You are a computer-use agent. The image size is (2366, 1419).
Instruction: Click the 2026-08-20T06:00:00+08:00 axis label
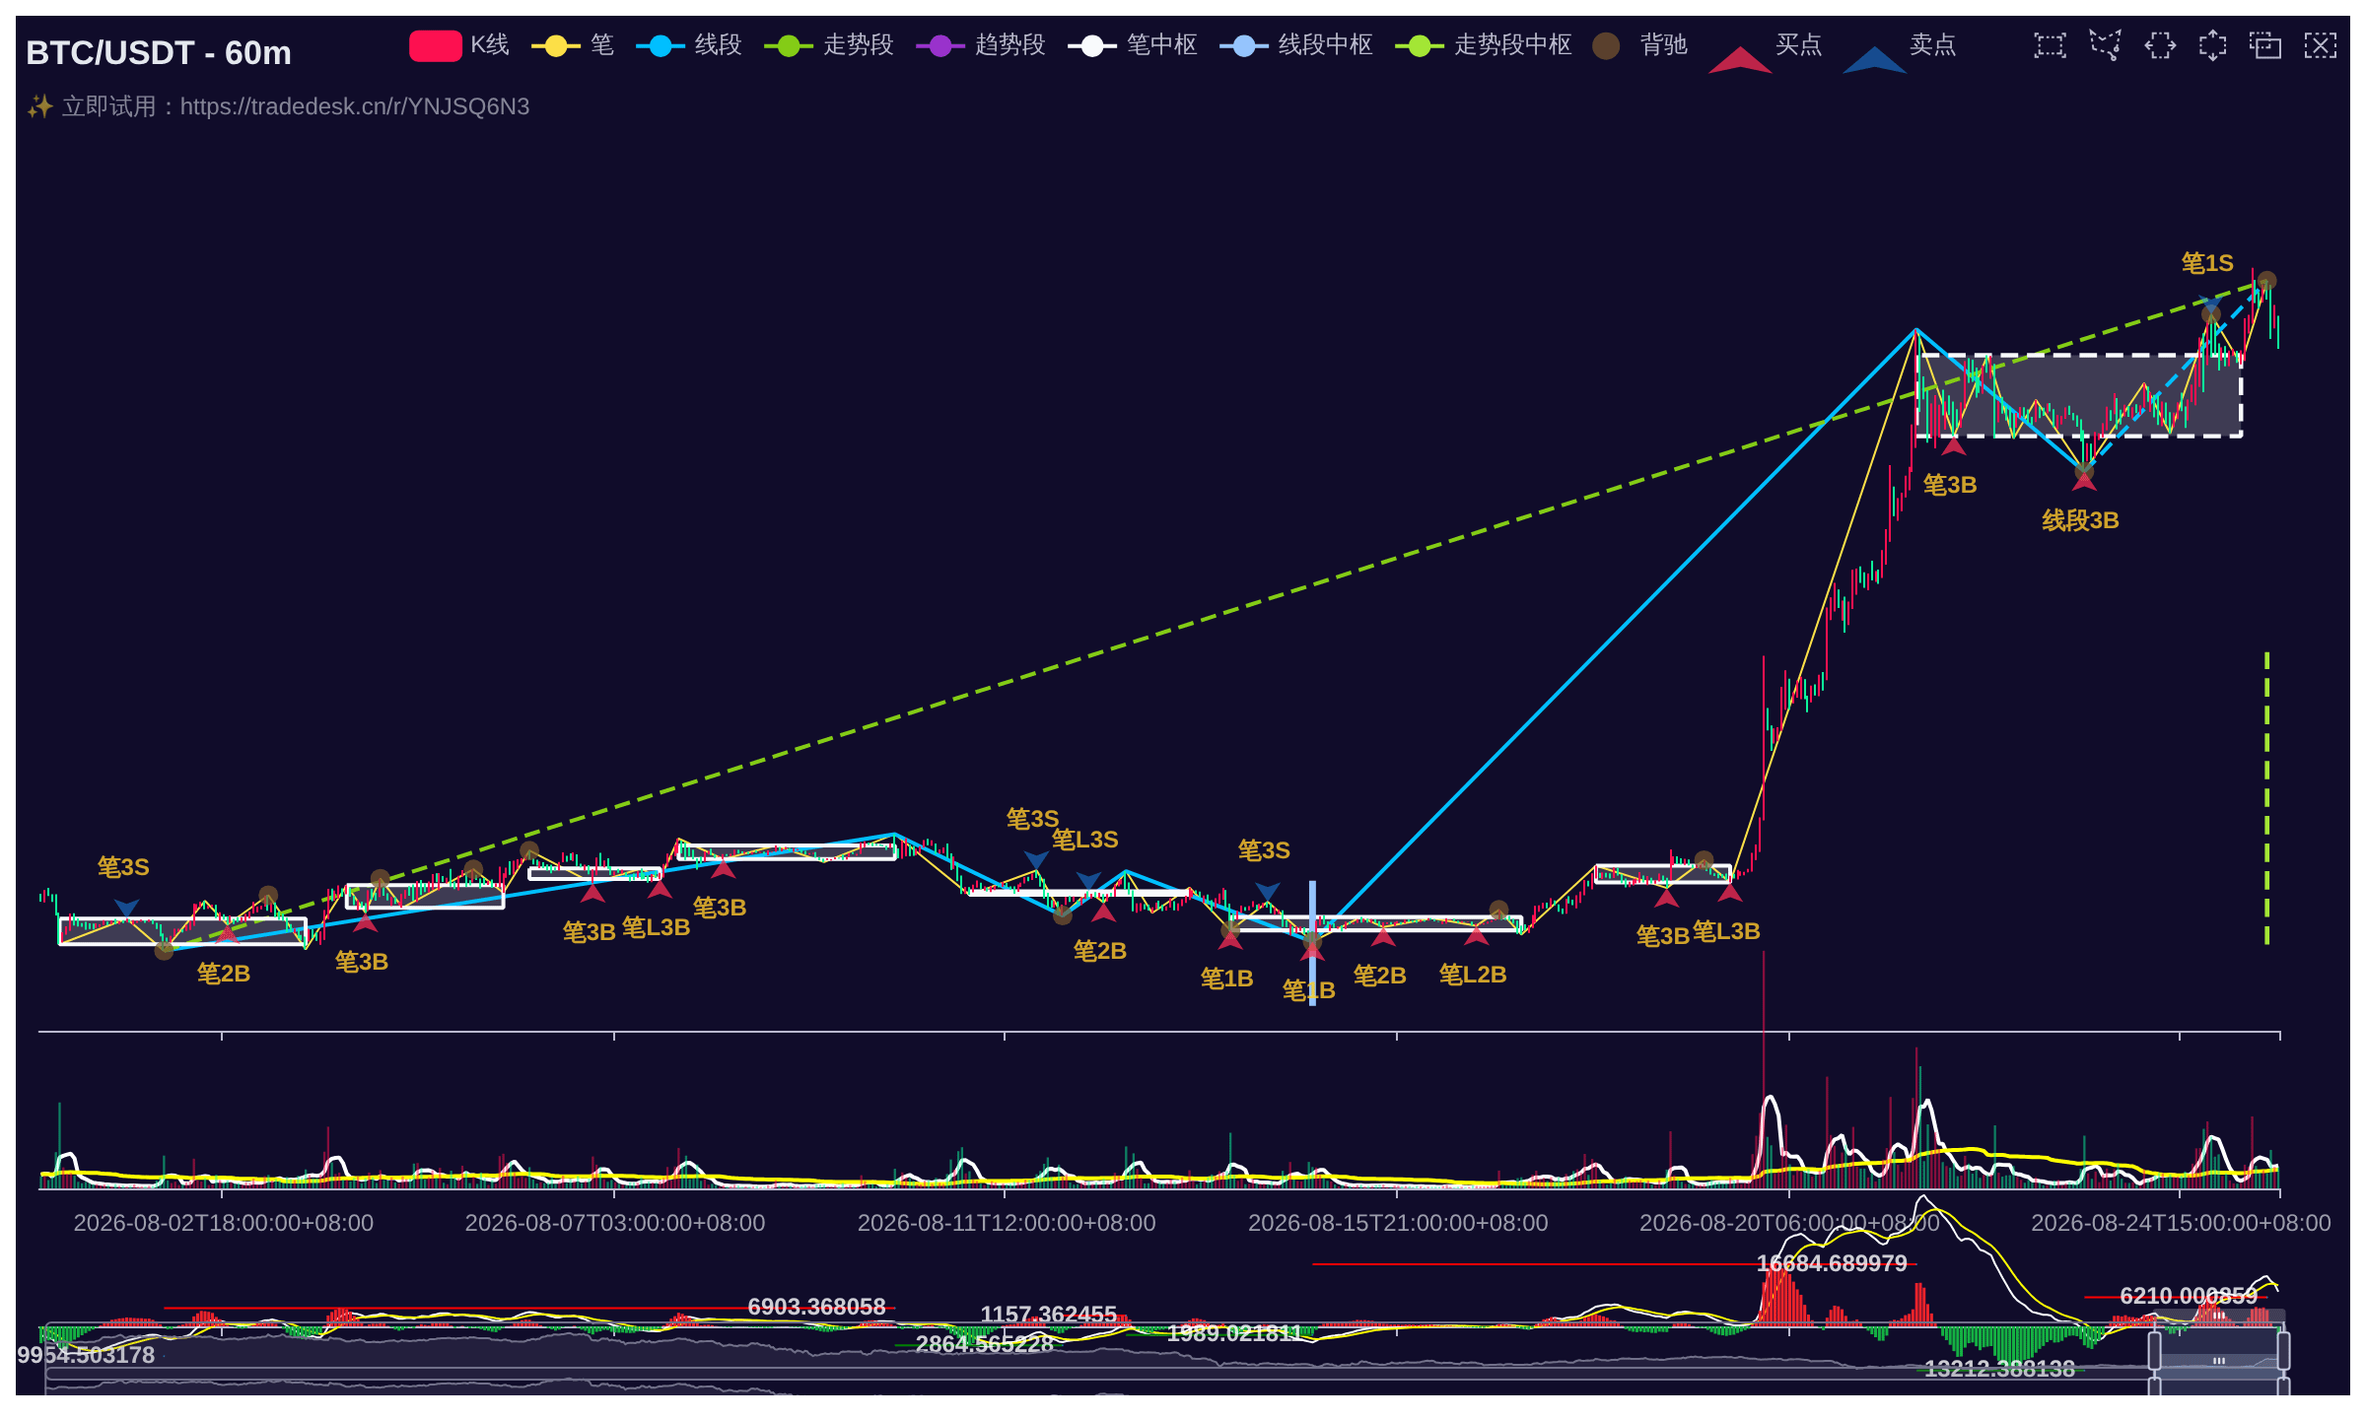point(1789,1223)
